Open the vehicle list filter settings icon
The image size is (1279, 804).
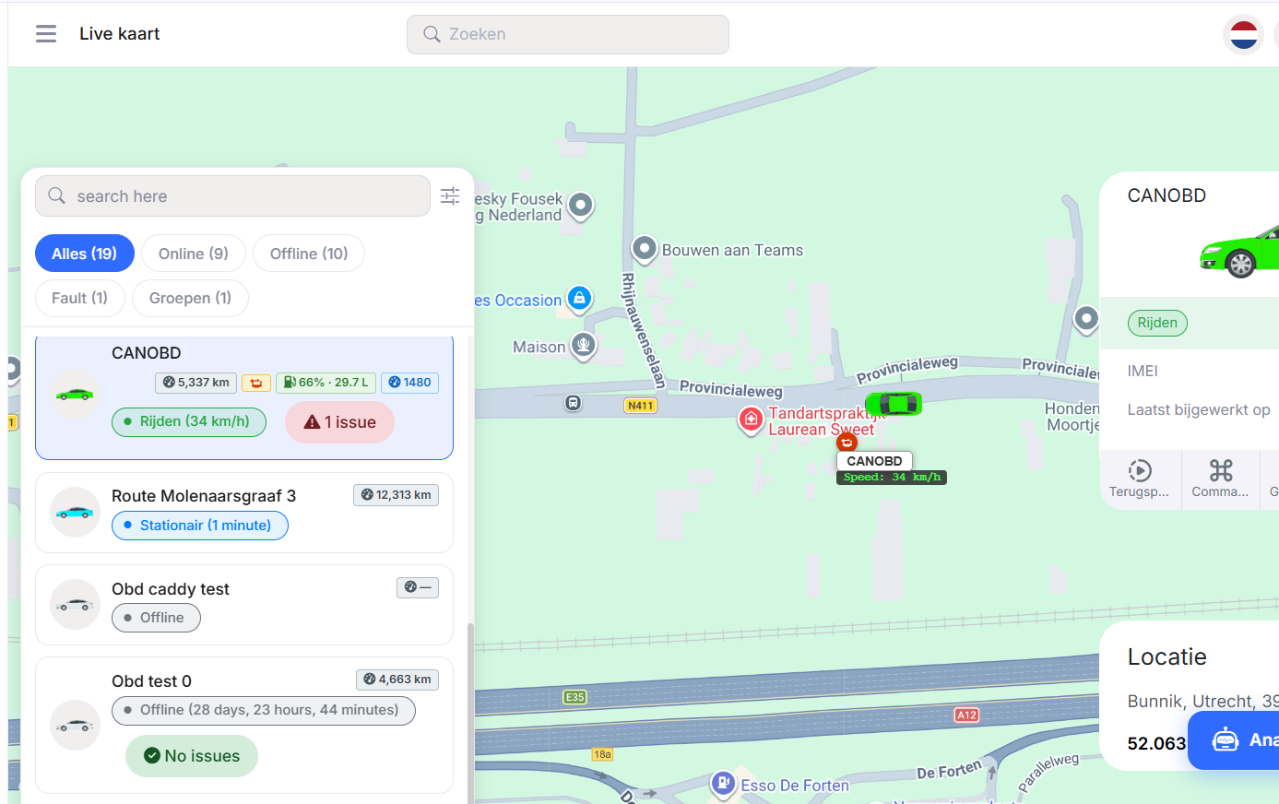450,195
